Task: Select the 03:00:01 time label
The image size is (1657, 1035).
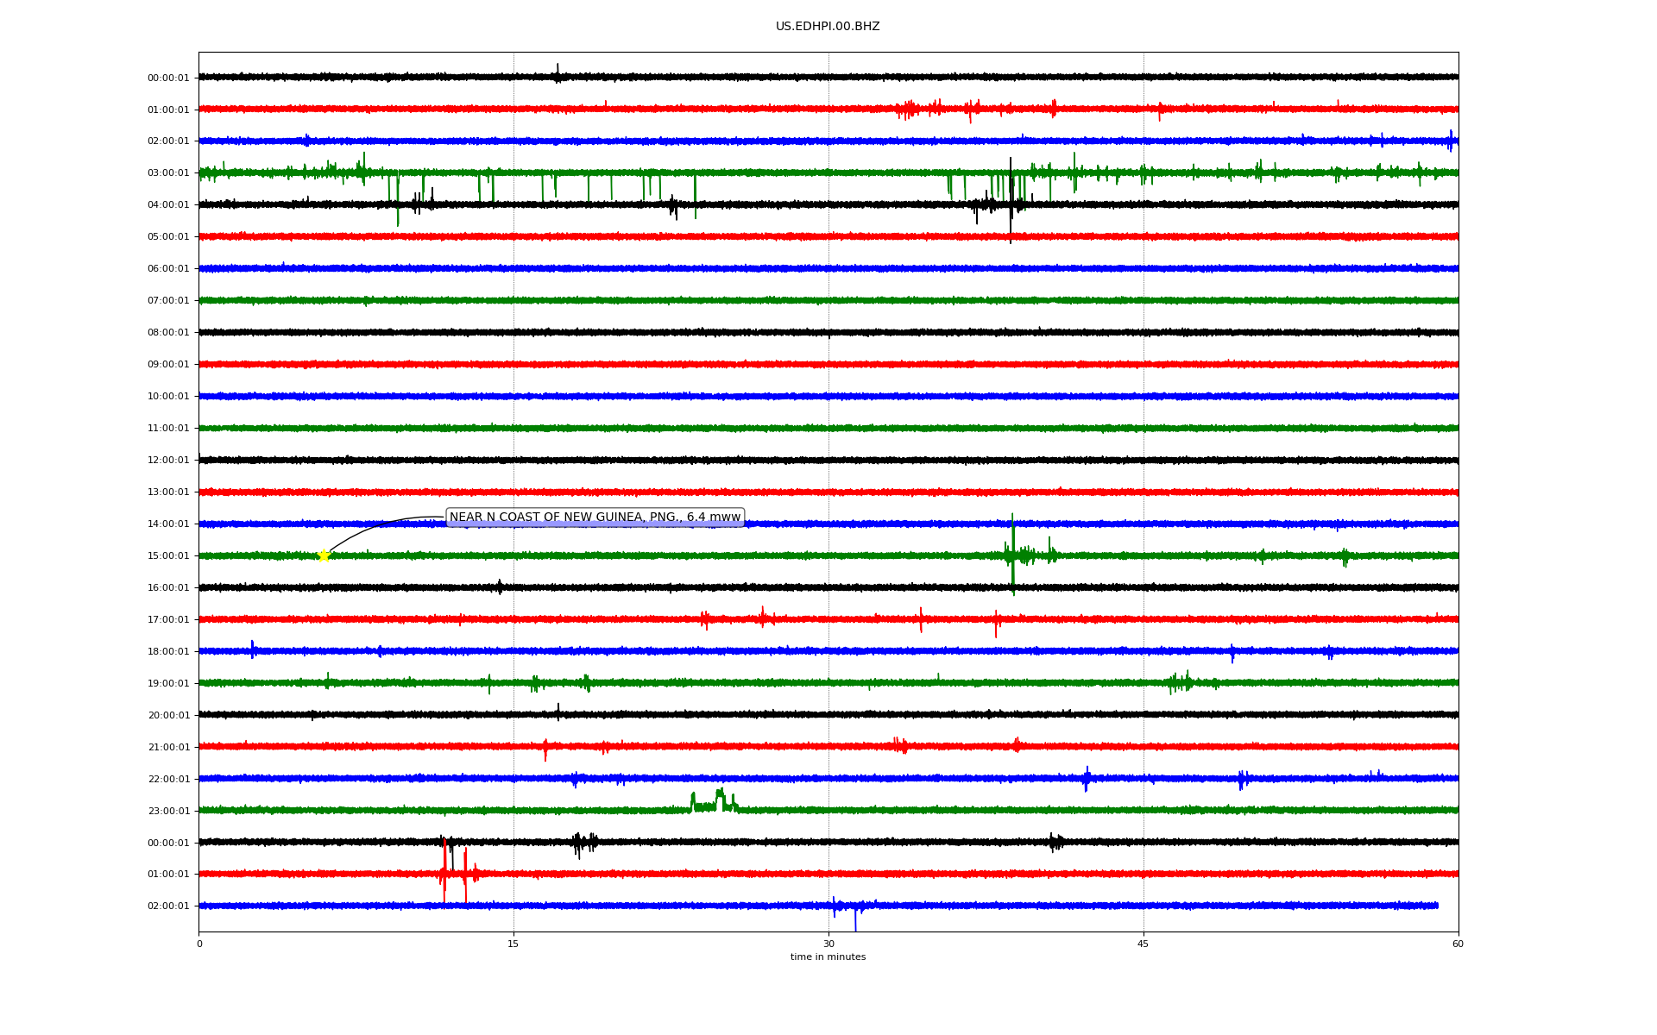Action: coord(168,173)
